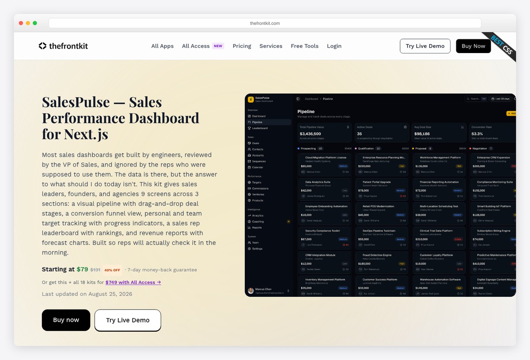Click dollar icon on Total Pipeline Value card

(x=348, y=127)
